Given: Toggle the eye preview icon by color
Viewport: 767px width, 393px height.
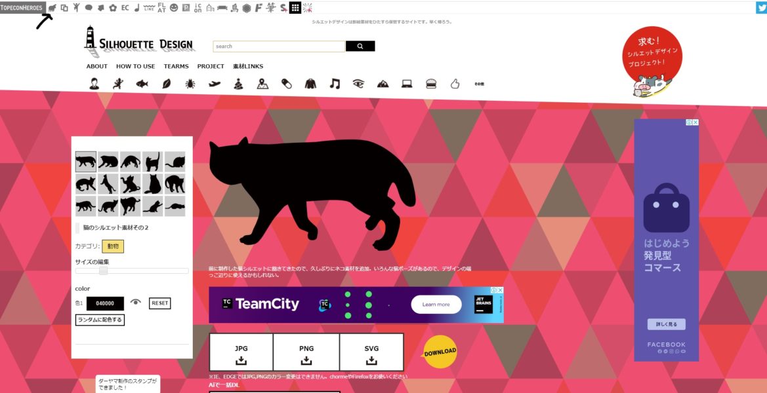Looking at the screenshot, I should (x=136, y=302).
